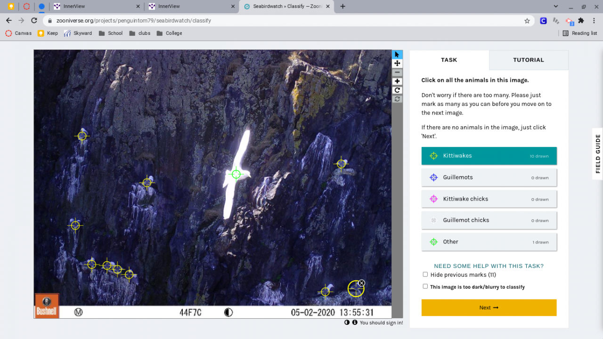Go back with browser back arrow
This screenshot has height=339, width=603.
8,21
